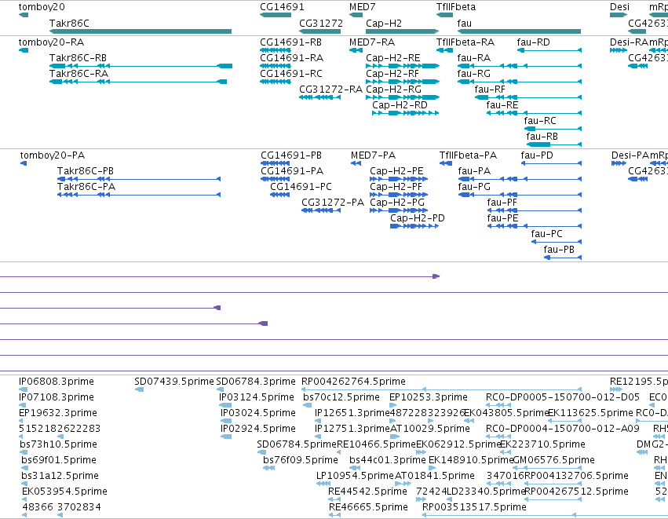Open transcript MED7-RA
The height and width of the screenshot is (519, 668).
(x=372, y=42)
